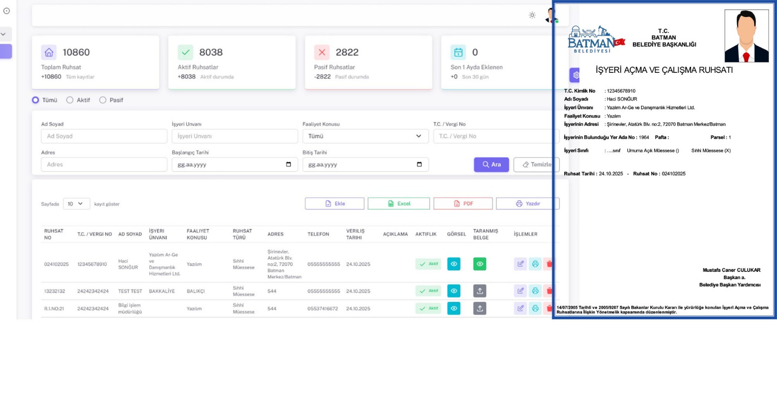Screen dimensions: 777x413
Task: Click the upload scanned document icon for BAKKALİYE row
Action: click(479, 291)
